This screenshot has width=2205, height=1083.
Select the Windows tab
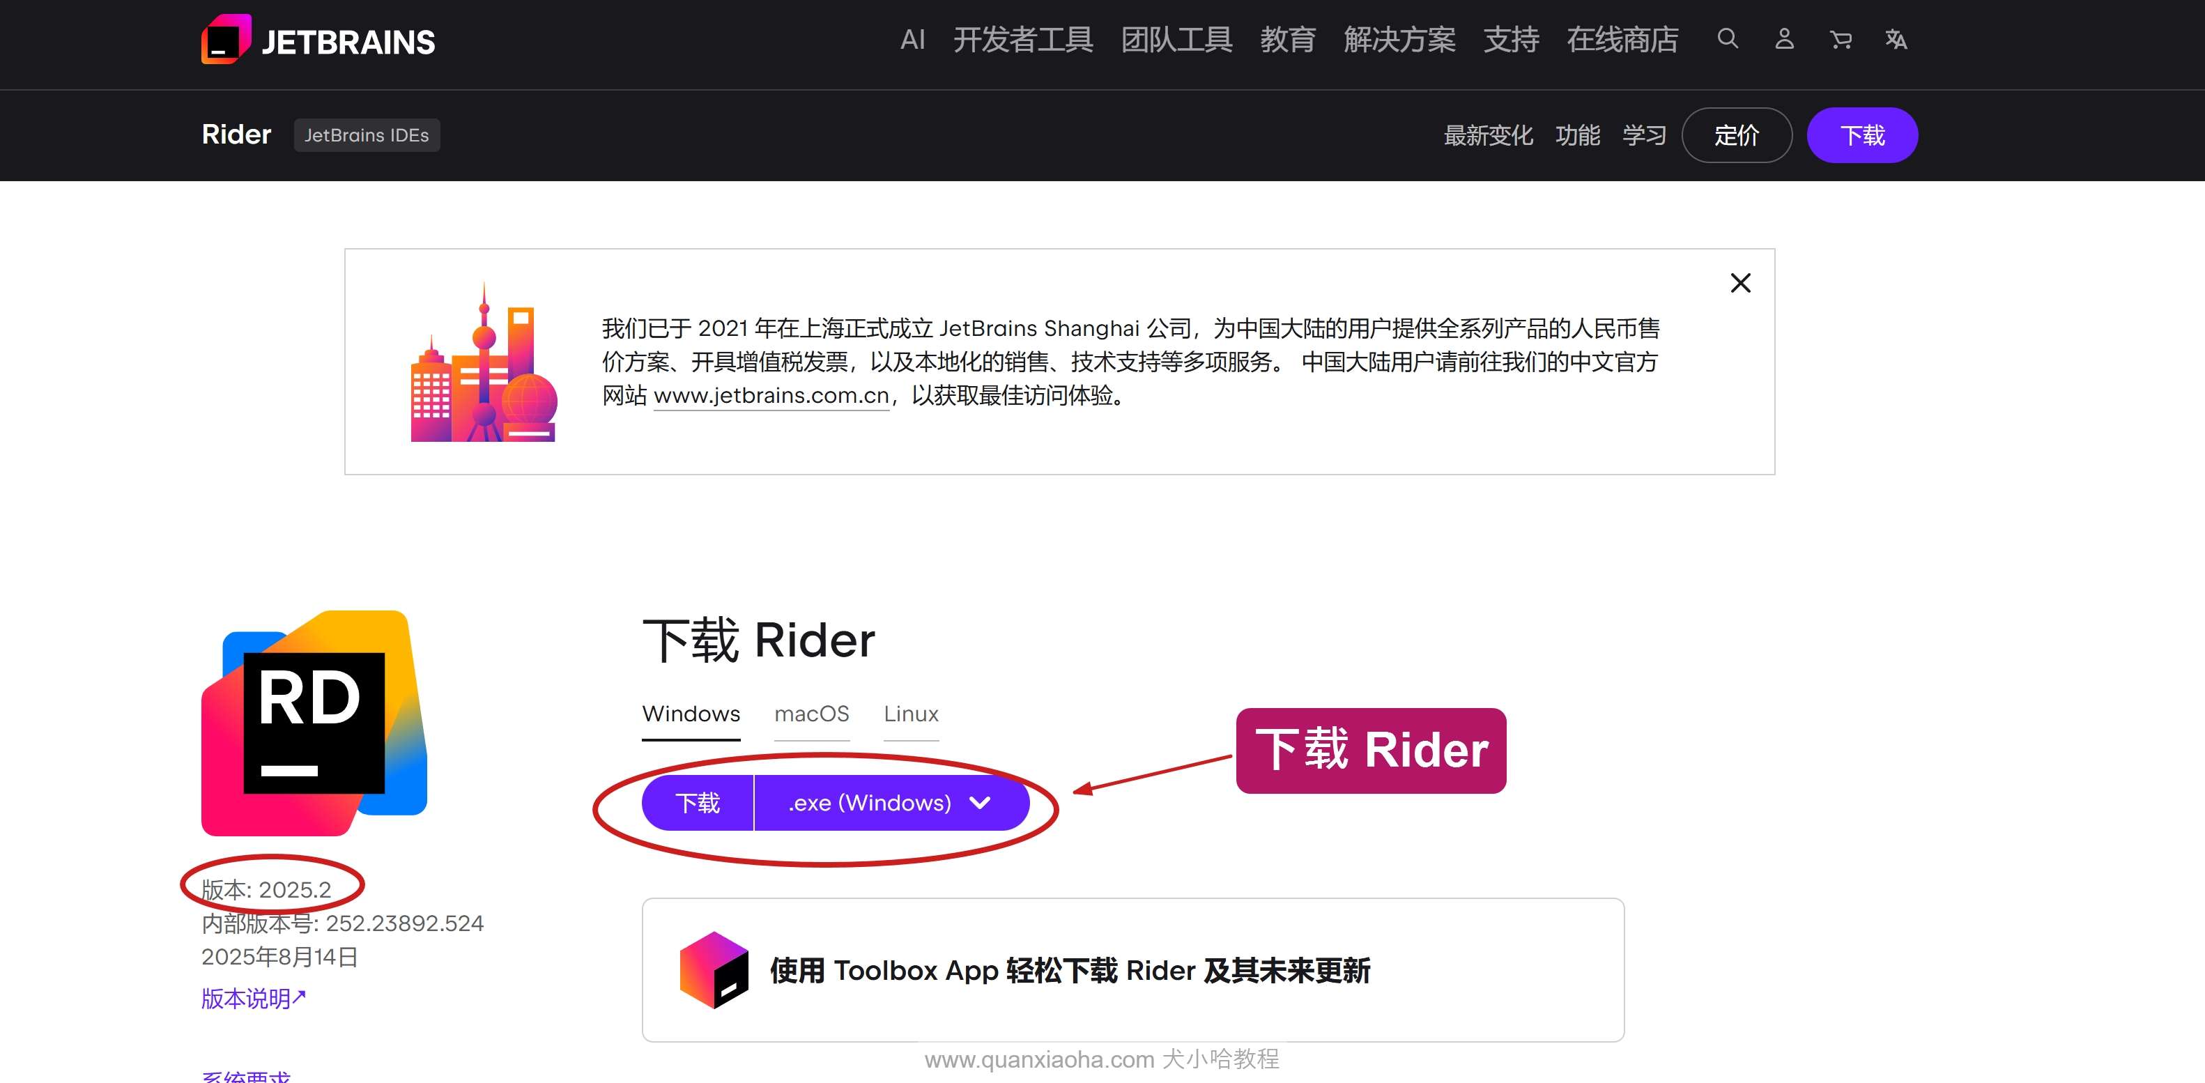[691, 714]
